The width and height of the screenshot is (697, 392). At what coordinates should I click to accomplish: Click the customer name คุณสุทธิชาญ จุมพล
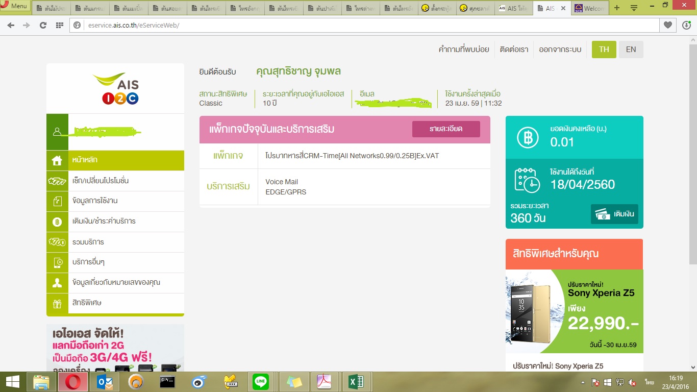[x=298, y=71]
